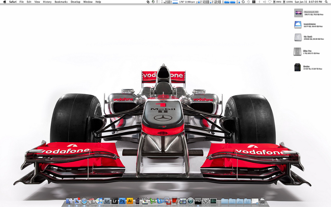Open iCal calendar icon showing 22
331x207 pixels.
(92, 201)
